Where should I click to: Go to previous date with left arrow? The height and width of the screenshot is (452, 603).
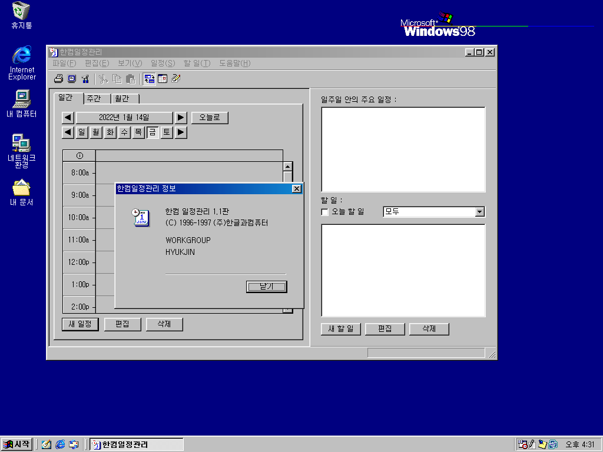coord(68,118)
